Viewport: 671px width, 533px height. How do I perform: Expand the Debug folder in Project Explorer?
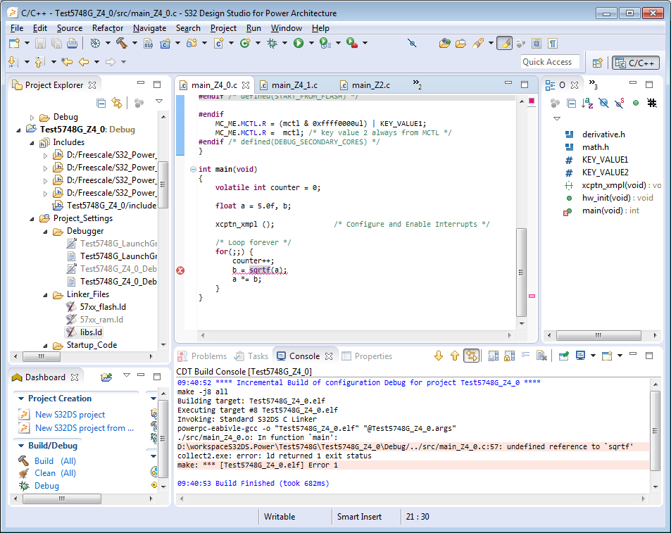(x=32, y=117)
